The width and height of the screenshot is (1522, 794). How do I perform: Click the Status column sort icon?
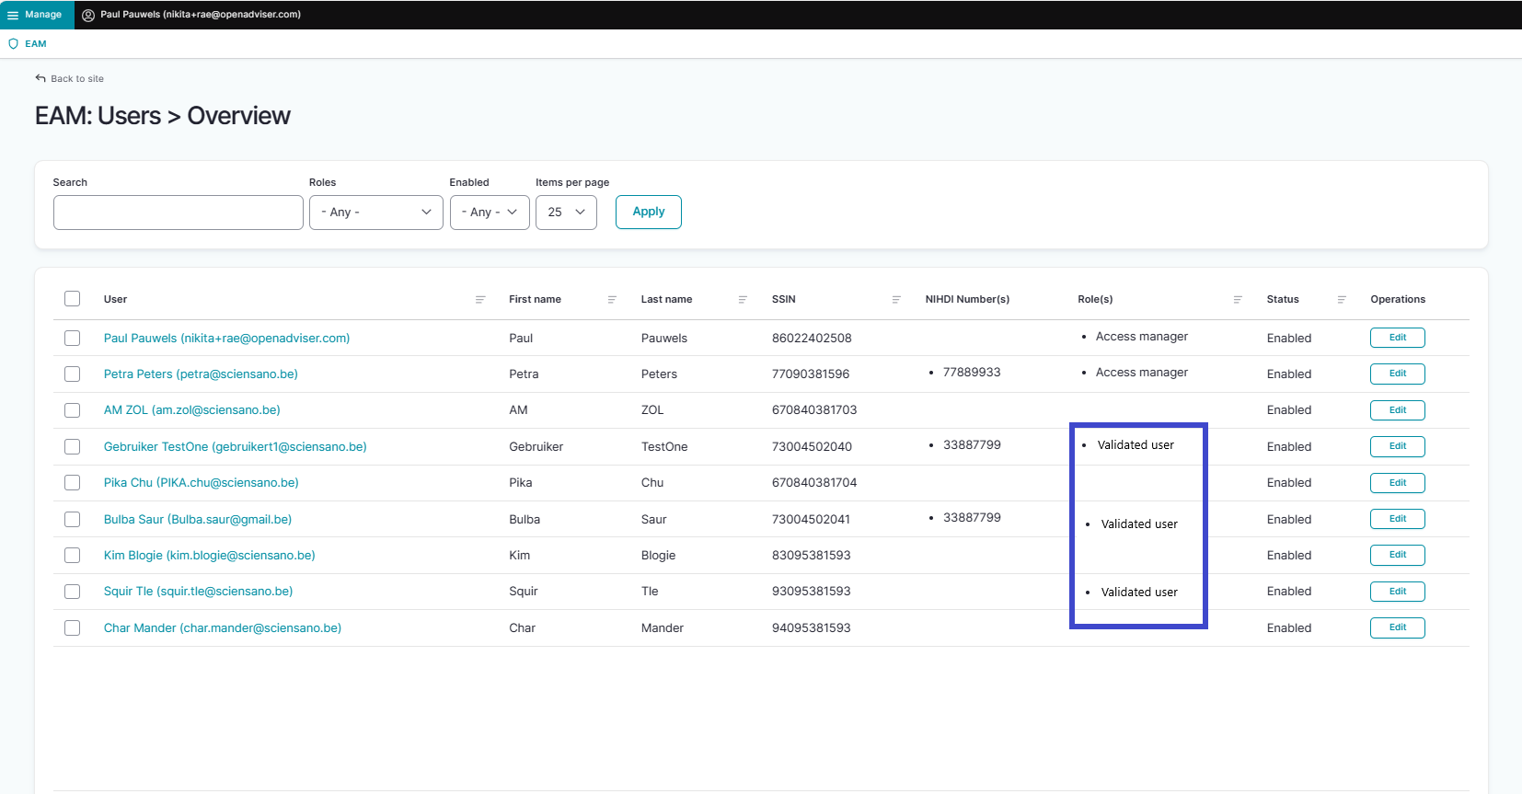(x=1342, y=300)
